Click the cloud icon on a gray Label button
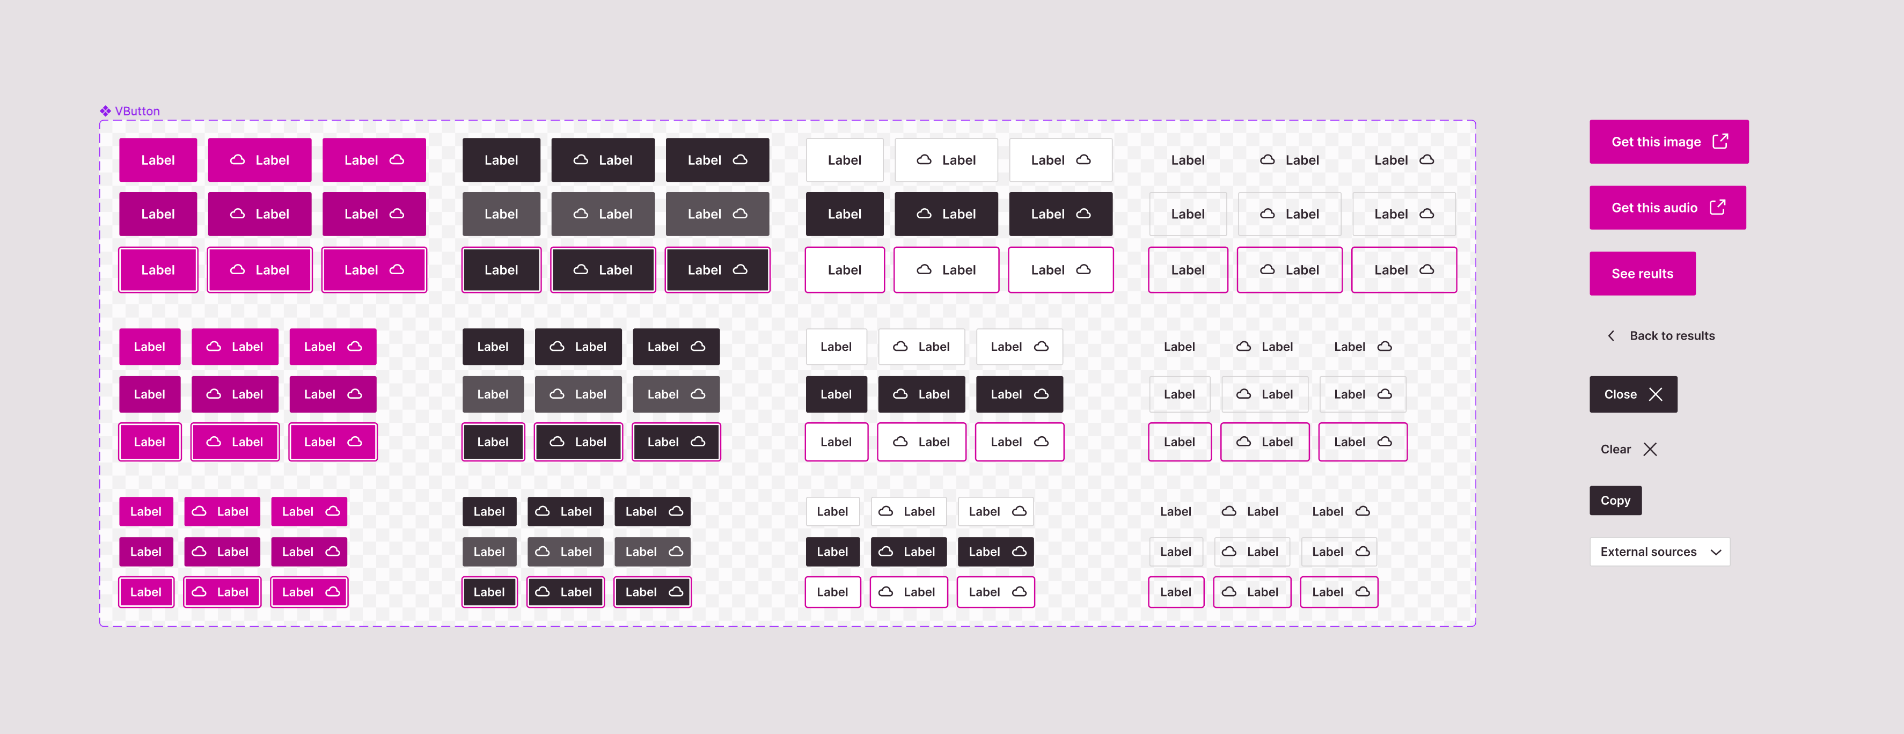Screen dimensions: 1904x734 click(581, 214)
